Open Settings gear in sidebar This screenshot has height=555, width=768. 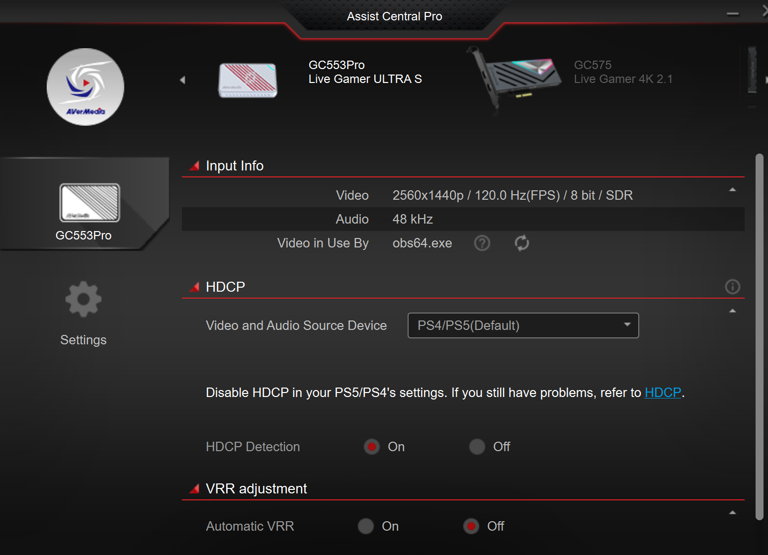84,299
